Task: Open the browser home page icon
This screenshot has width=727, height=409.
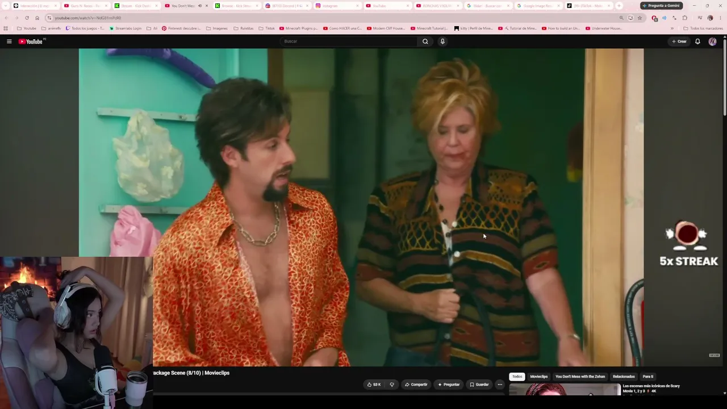Action: [x=37, y=18]
